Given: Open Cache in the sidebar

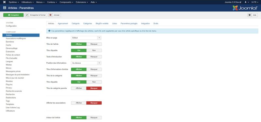Looking at the screenshot, I should pos(8,45).
